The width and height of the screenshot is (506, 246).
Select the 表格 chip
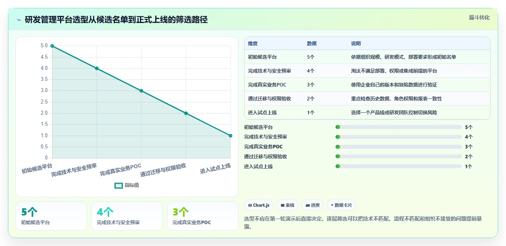[x=287, y=205]
